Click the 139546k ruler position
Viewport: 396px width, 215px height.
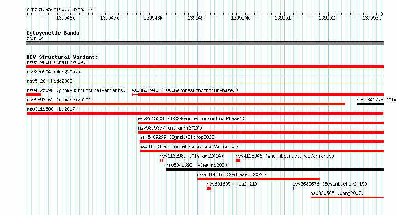click(x=65, y=18)
